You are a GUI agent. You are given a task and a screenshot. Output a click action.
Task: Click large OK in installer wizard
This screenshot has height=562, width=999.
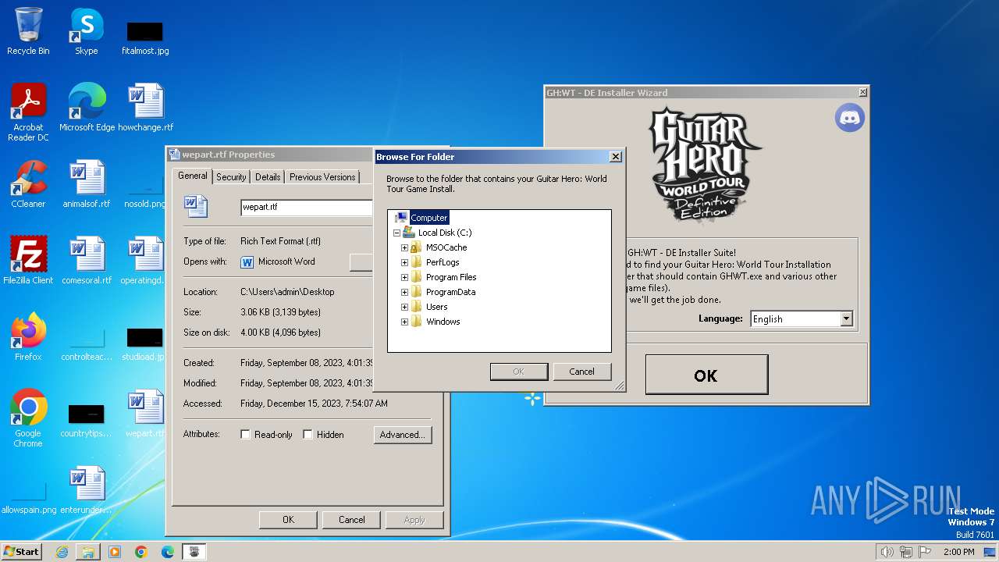(706, 375)
